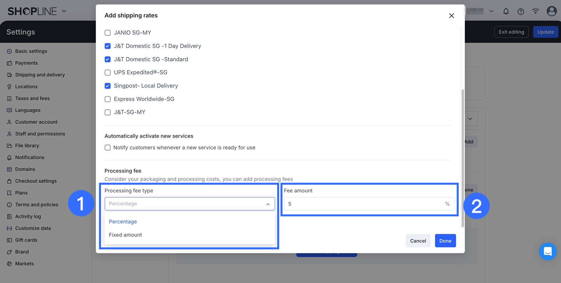Open Shipping and delivery settings
The image size is (561, 283).
pyautogui.click(x=40, y=75)
